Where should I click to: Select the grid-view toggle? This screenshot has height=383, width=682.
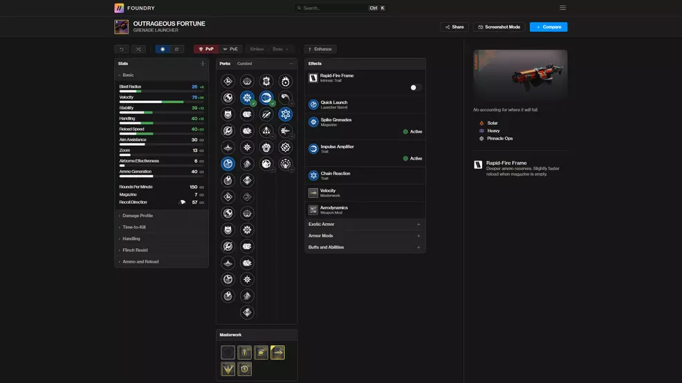click(176, 49)
